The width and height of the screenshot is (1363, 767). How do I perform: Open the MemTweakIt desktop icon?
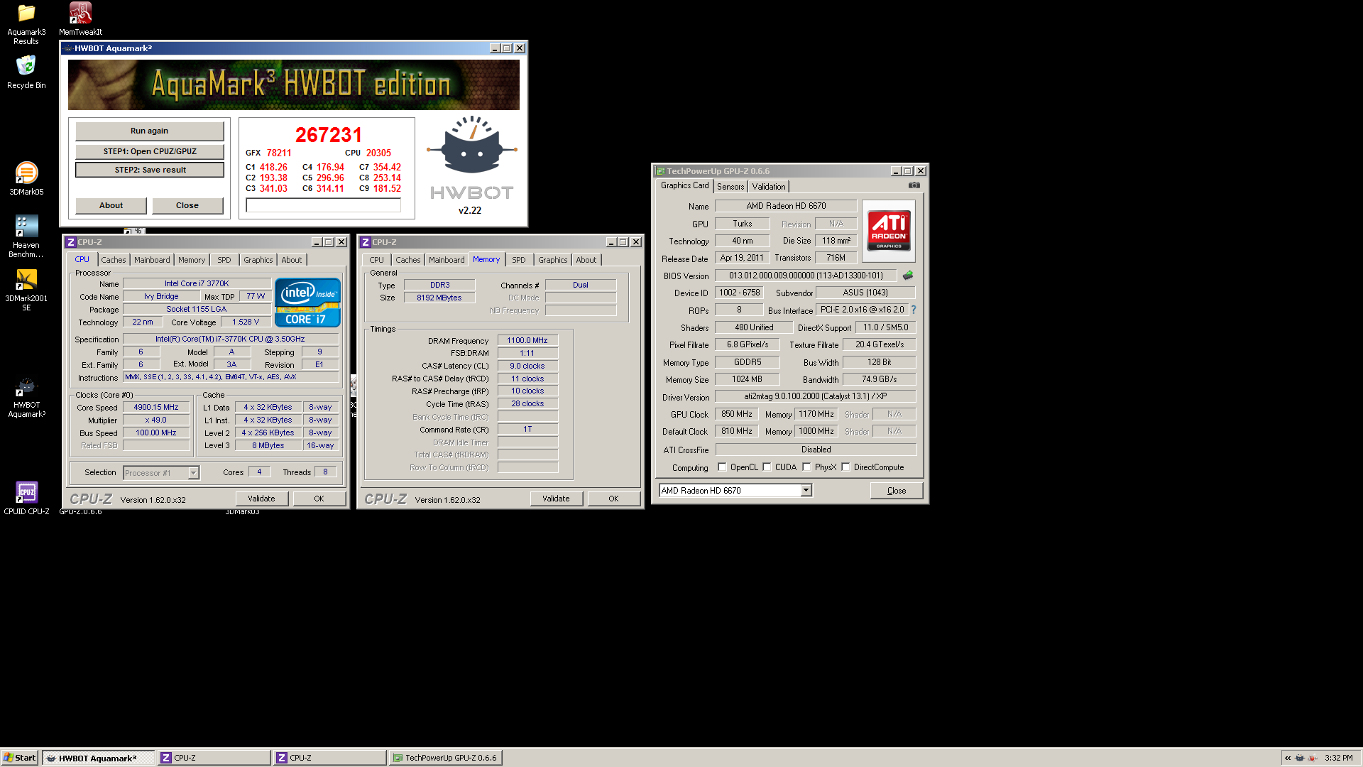coord(80,19)
